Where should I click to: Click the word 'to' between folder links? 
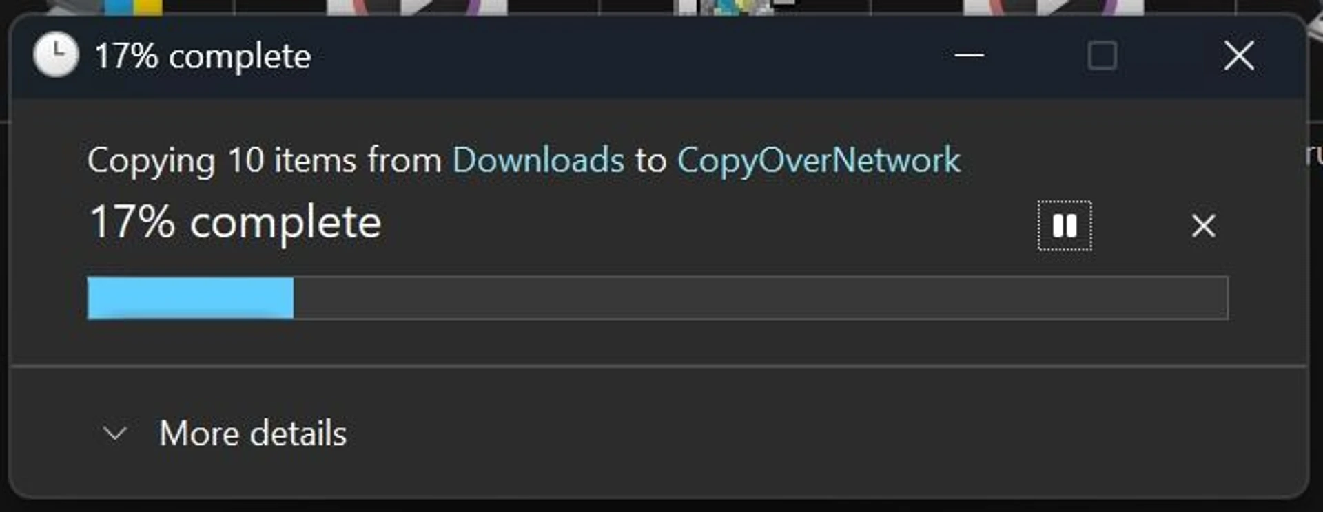pyautogui.click(x=651, y=161)
